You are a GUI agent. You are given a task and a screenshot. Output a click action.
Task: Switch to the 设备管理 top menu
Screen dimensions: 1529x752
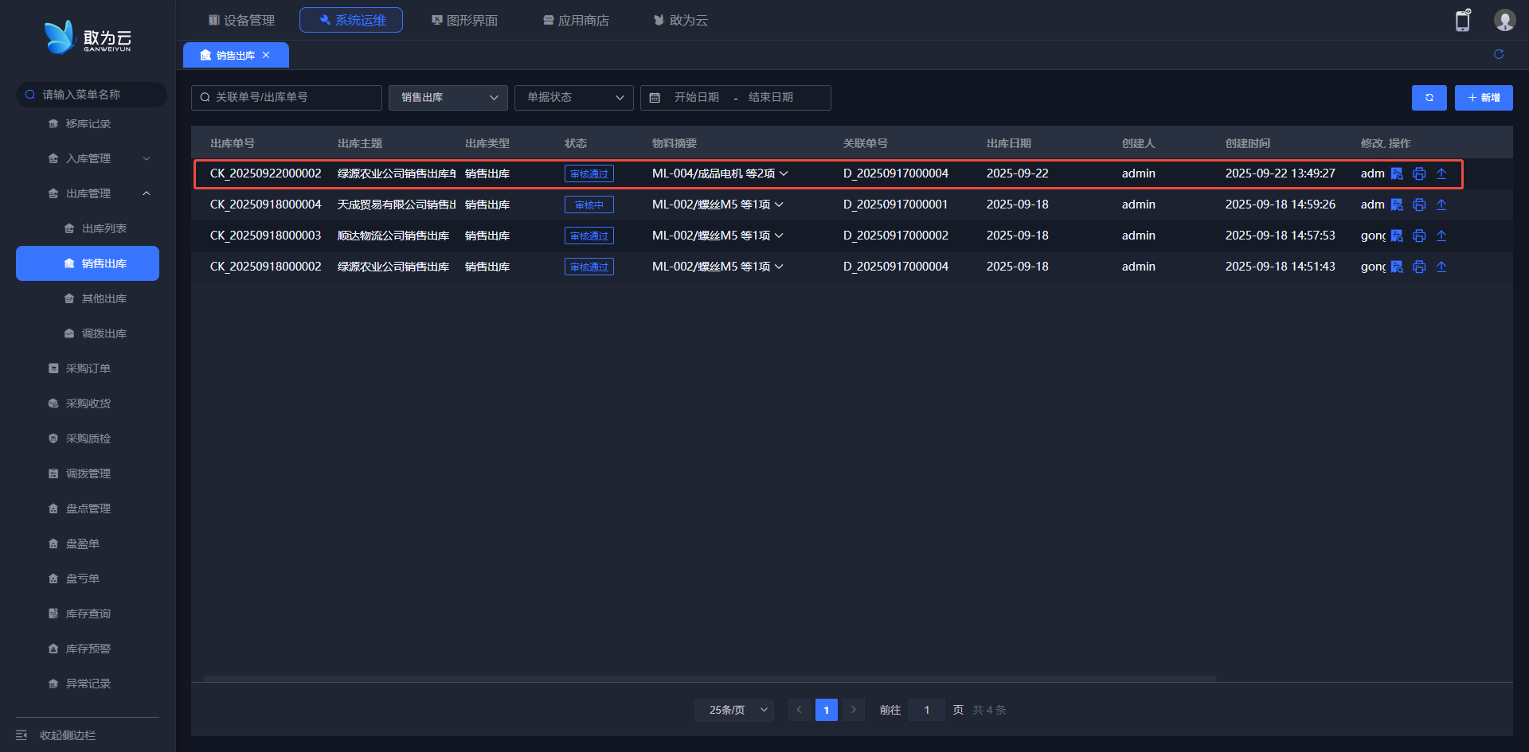click(241, 20)
